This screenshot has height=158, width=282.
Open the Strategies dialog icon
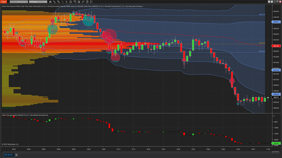tap(87, 2)
